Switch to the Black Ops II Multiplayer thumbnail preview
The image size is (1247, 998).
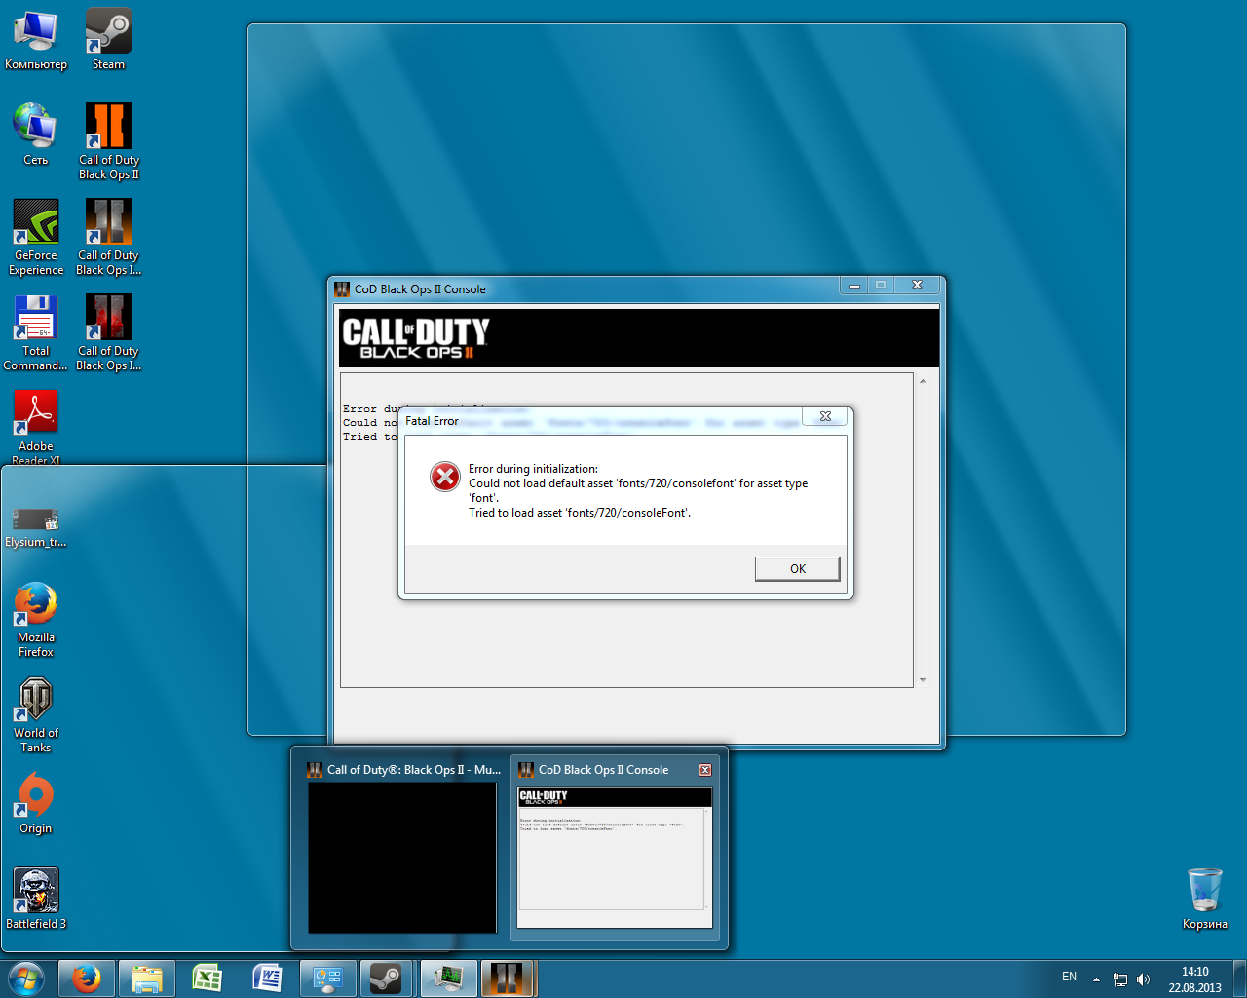(402, 850)
